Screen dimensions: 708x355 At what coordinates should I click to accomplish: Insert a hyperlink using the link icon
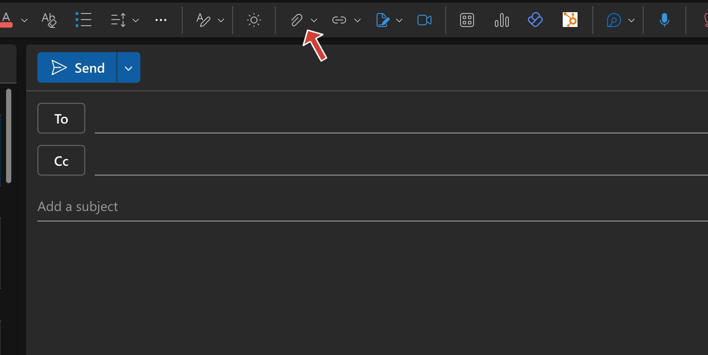[x=339, y=20]
